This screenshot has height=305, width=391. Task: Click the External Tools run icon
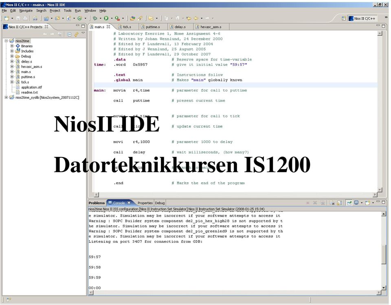point(117,18)
